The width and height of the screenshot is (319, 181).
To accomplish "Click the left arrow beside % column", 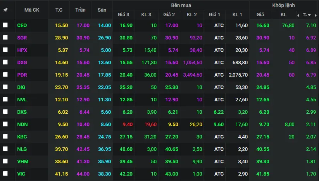I will 298,15.
